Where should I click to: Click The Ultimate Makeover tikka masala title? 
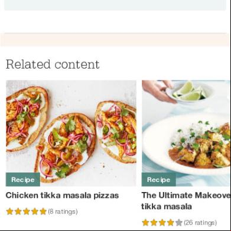pyautogui.click(x=186, y=201)
